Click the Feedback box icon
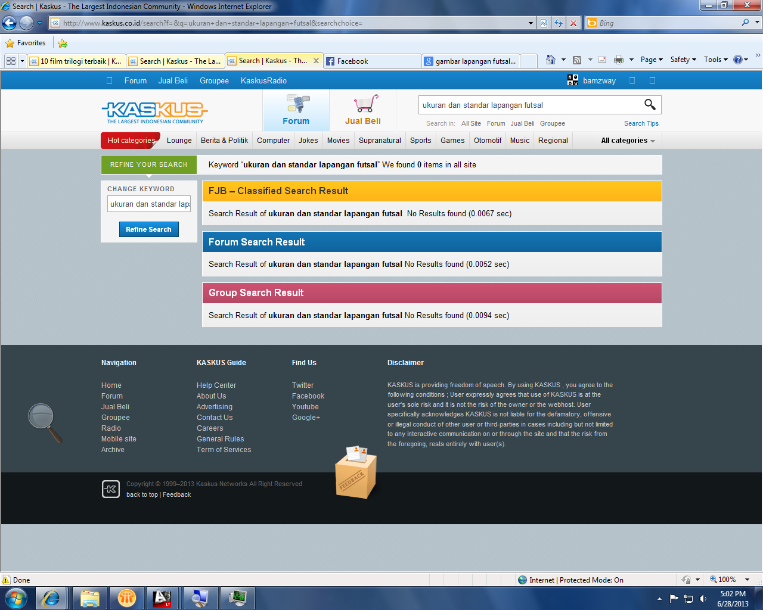 [356, 472]
